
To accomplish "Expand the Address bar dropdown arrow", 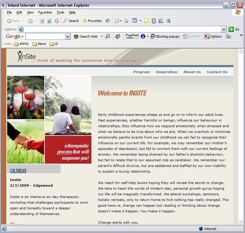I will [224, 29].
